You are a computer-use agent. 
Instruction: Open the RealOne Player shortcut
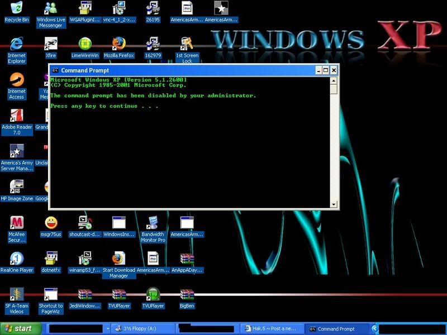point(17,262)
